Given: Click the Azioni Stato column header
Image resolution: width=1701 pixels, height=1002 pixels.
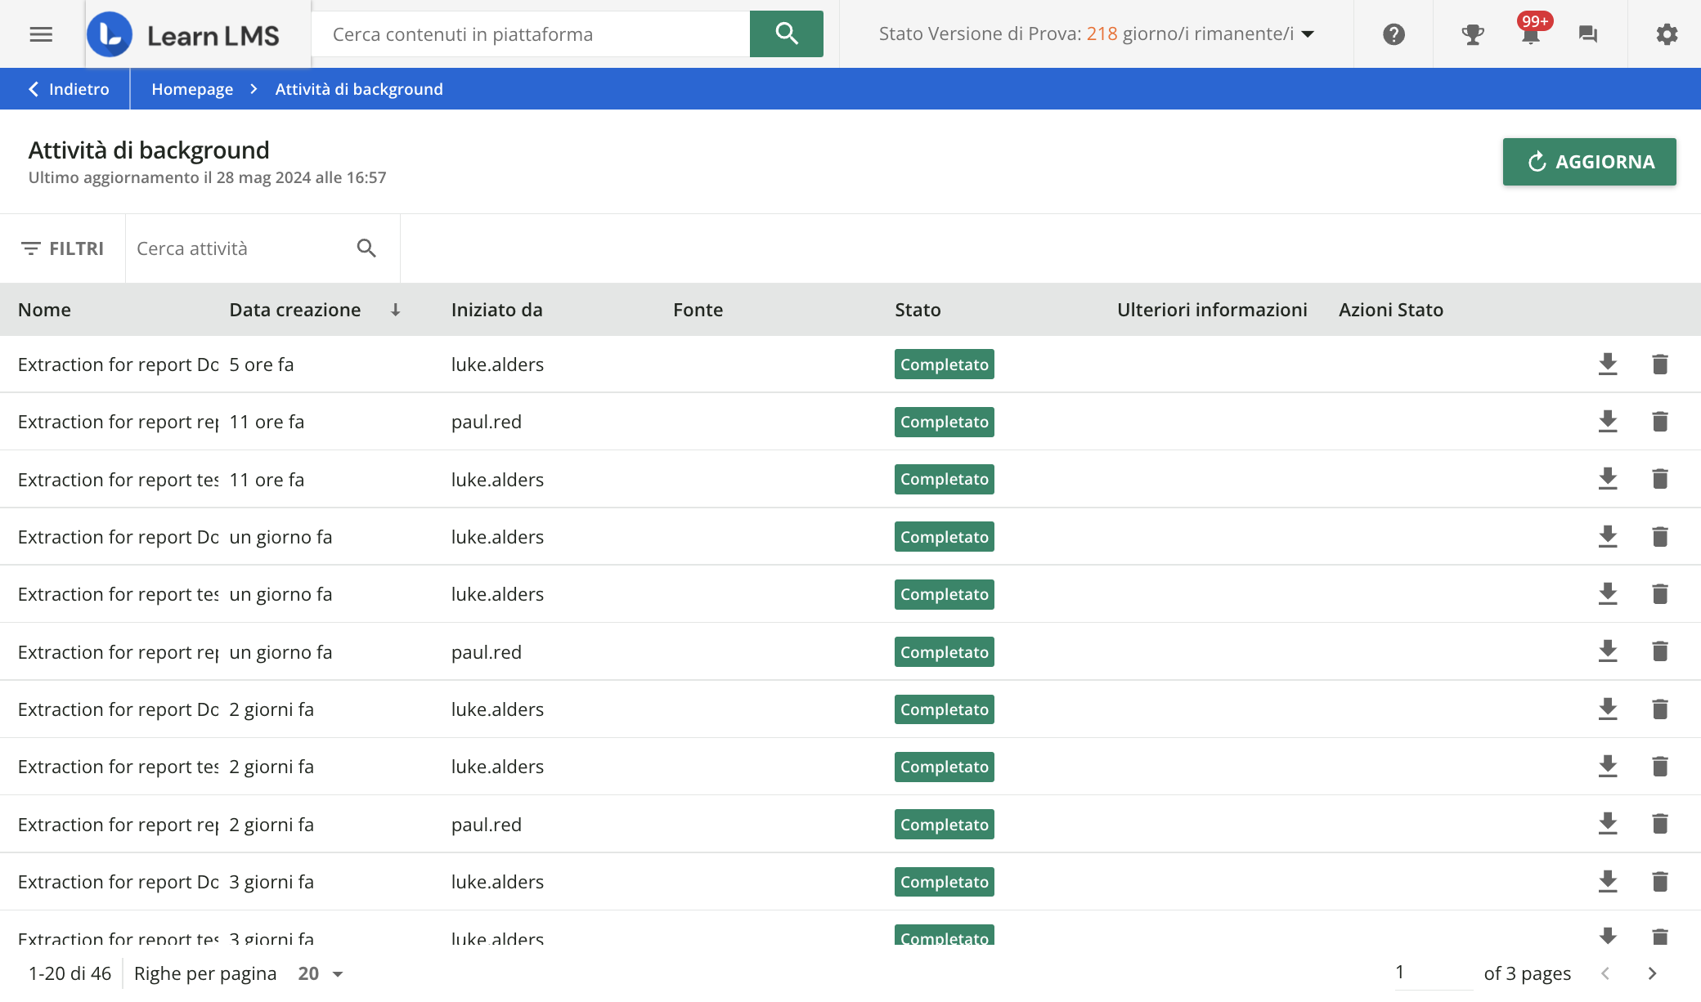Looking at the screenshot, I should 1390,310.
